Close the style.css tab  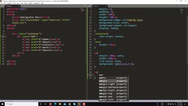coord(106,6)
